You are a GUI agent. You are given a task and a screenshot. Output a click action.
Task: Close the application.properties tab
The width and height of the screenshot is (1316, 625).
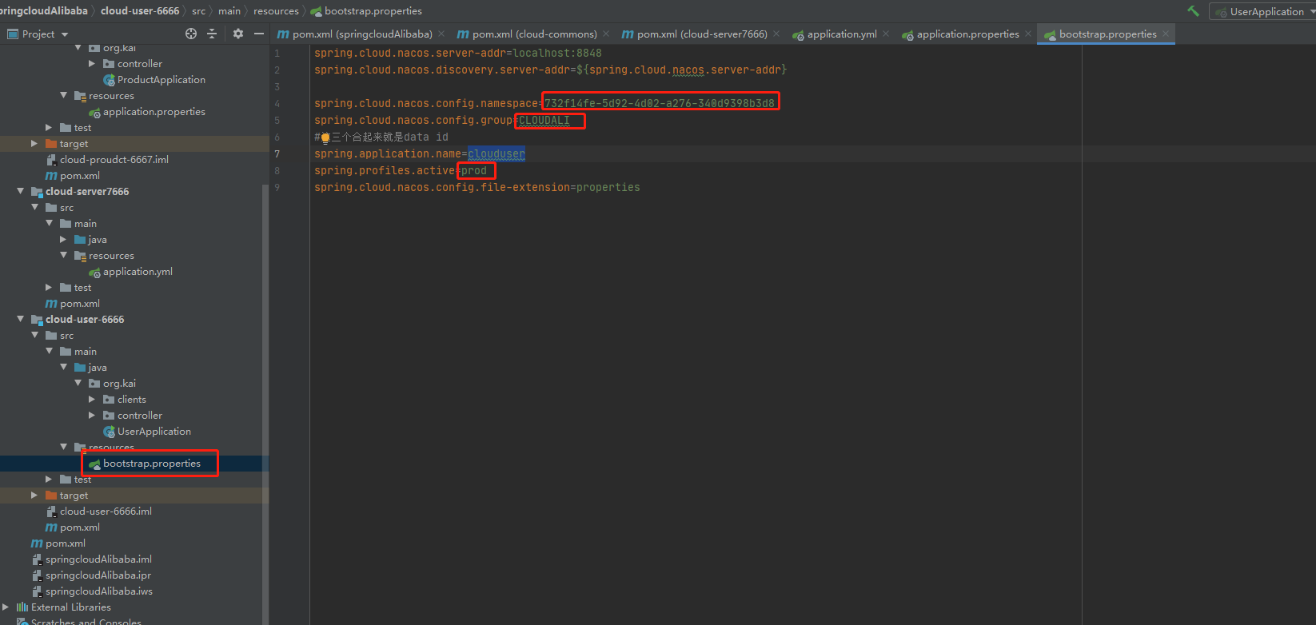point(1028,34)
